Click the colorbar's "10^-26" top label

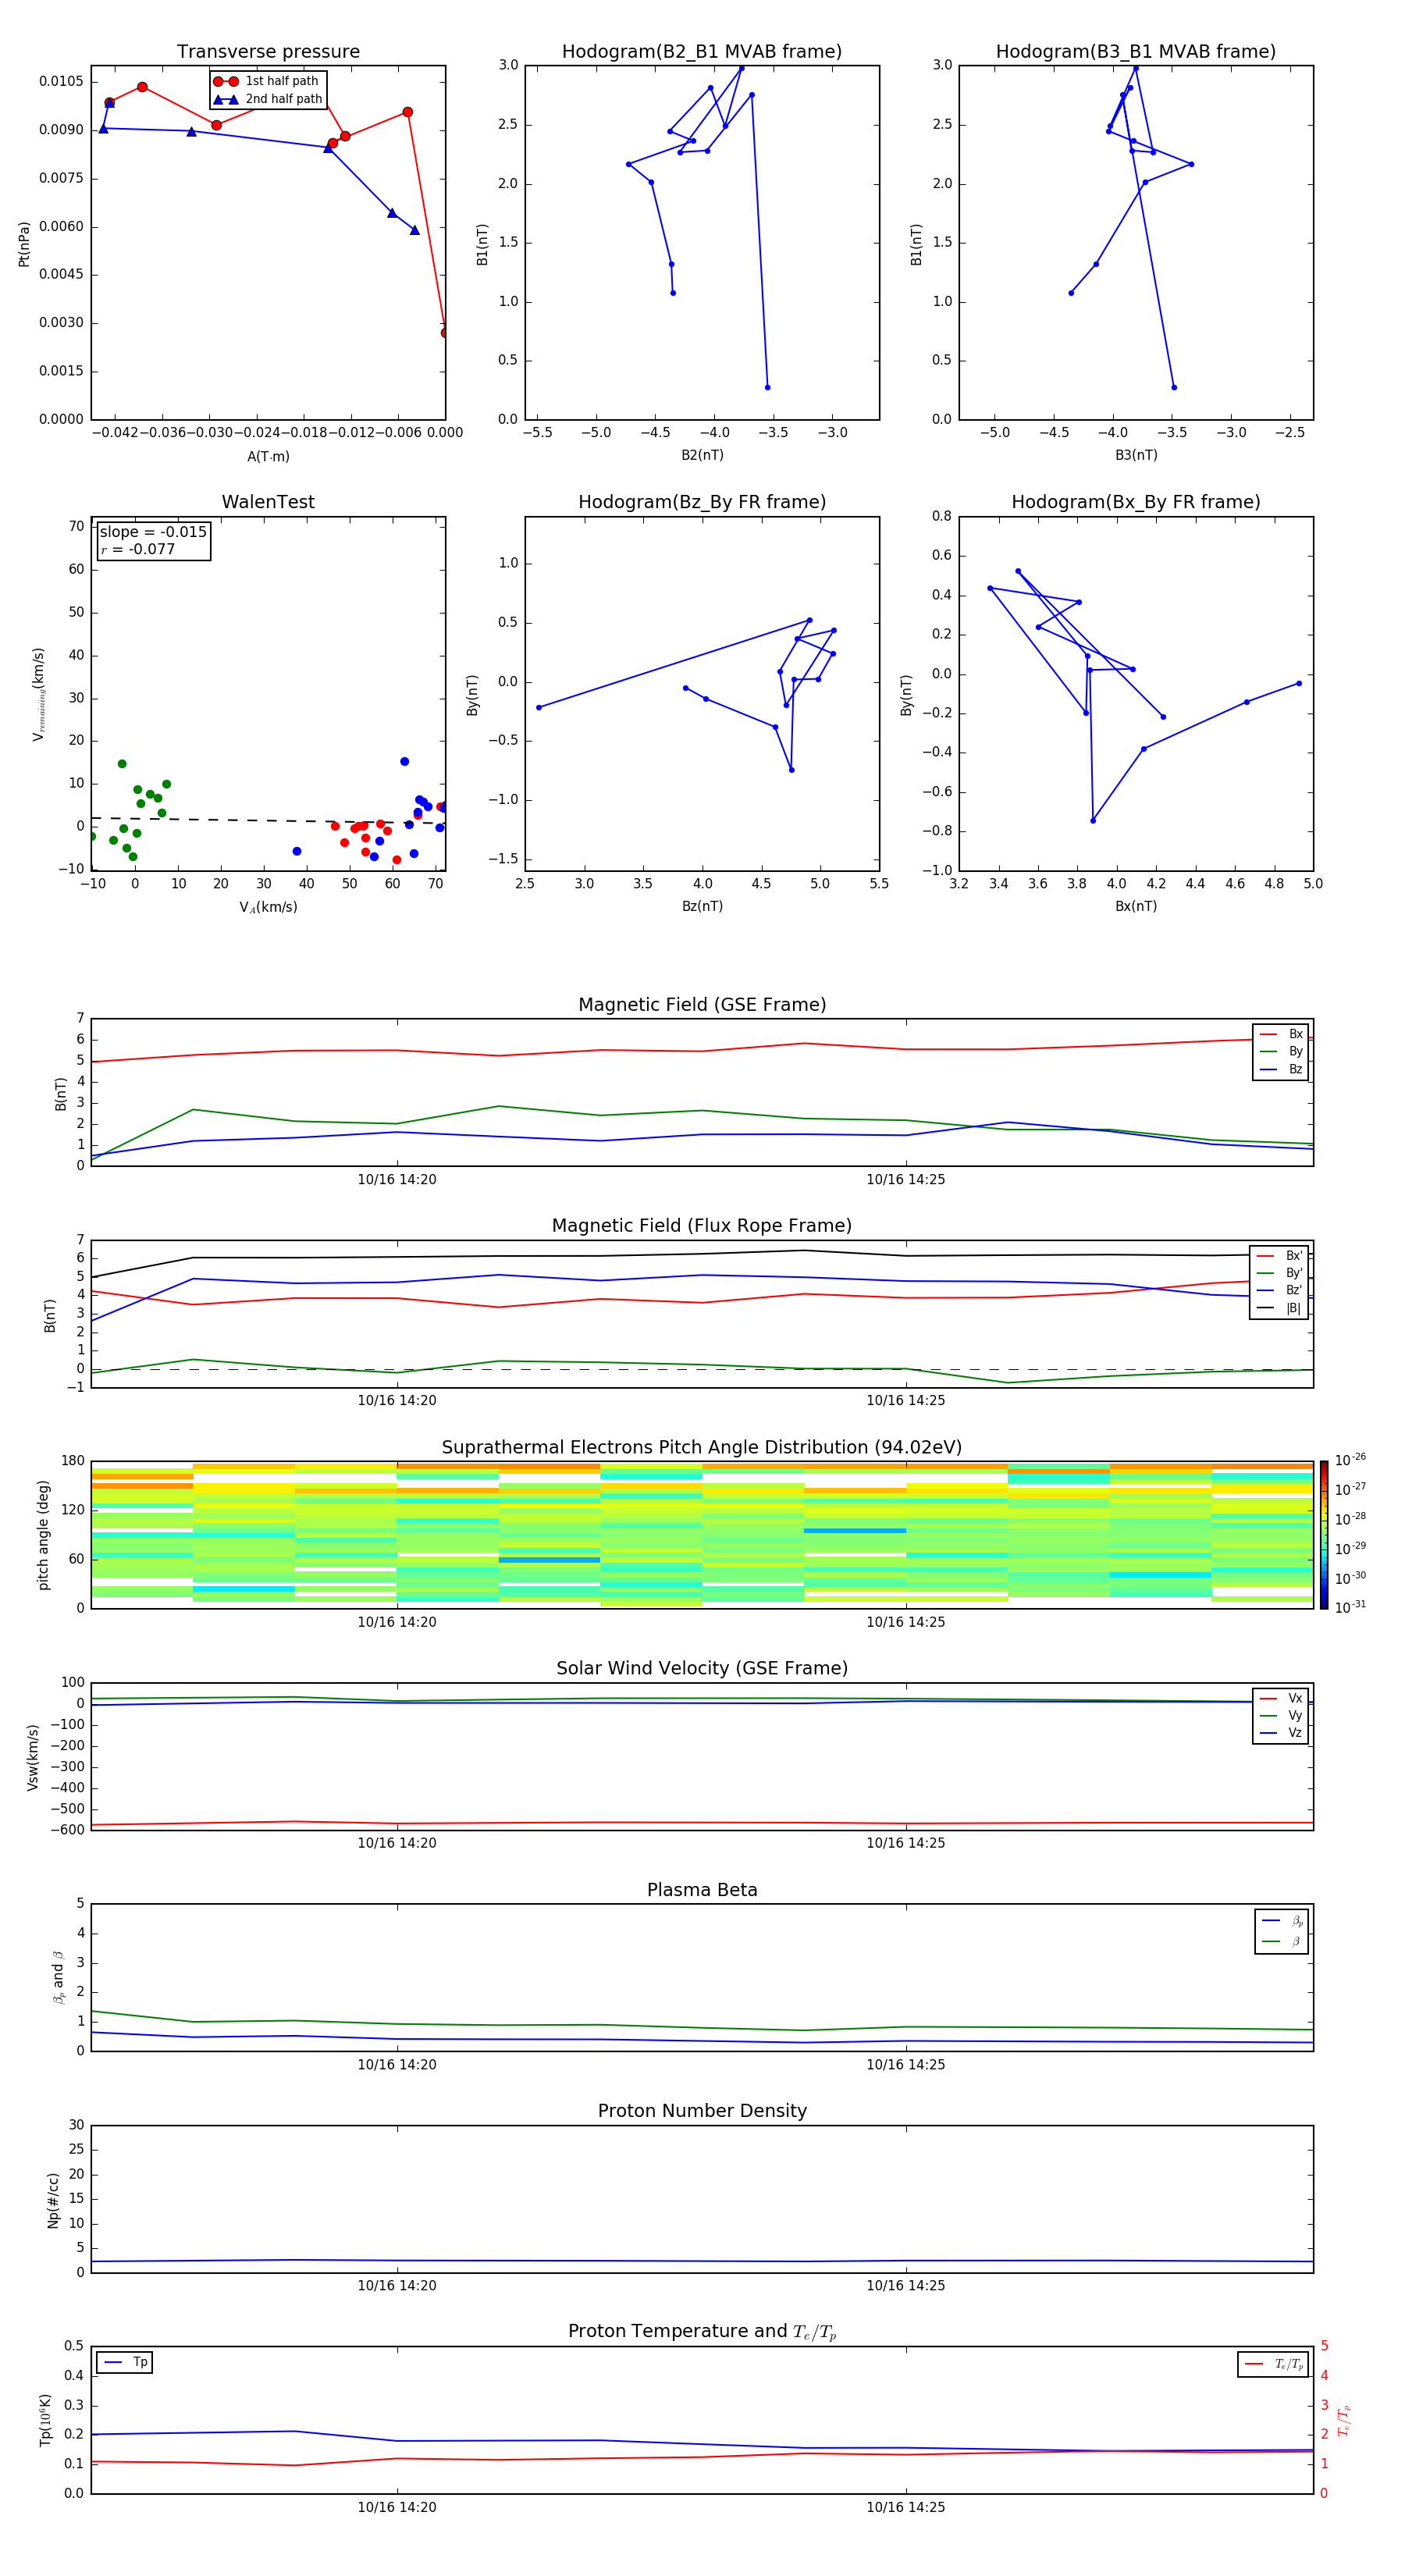(1350, 1460)
